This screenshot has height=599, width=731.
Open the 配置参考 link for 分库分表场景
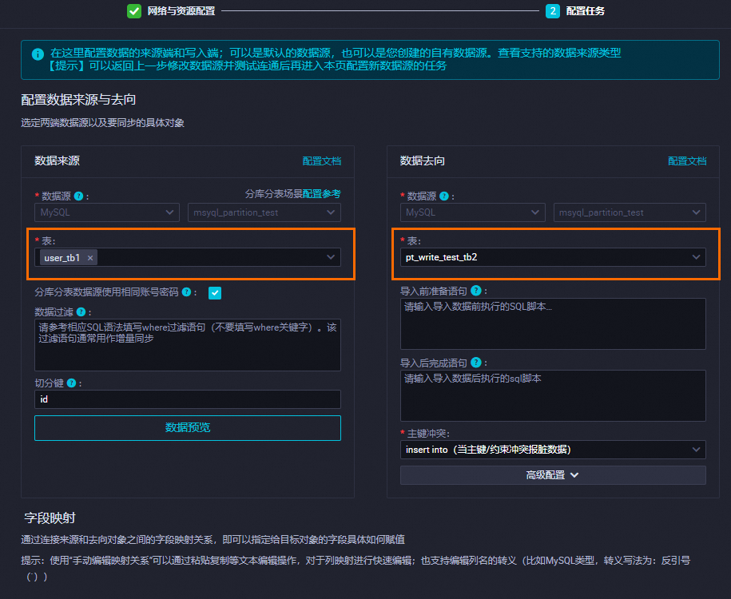(322, 193)
